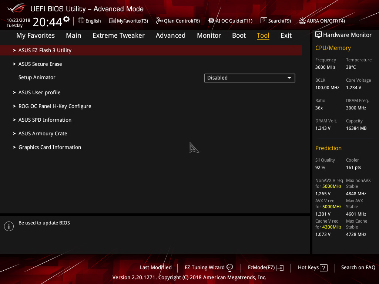This screenshot has width=379, height=284.
Task: Click the 1.234 V core voltage value
Action: pos(353,88)
